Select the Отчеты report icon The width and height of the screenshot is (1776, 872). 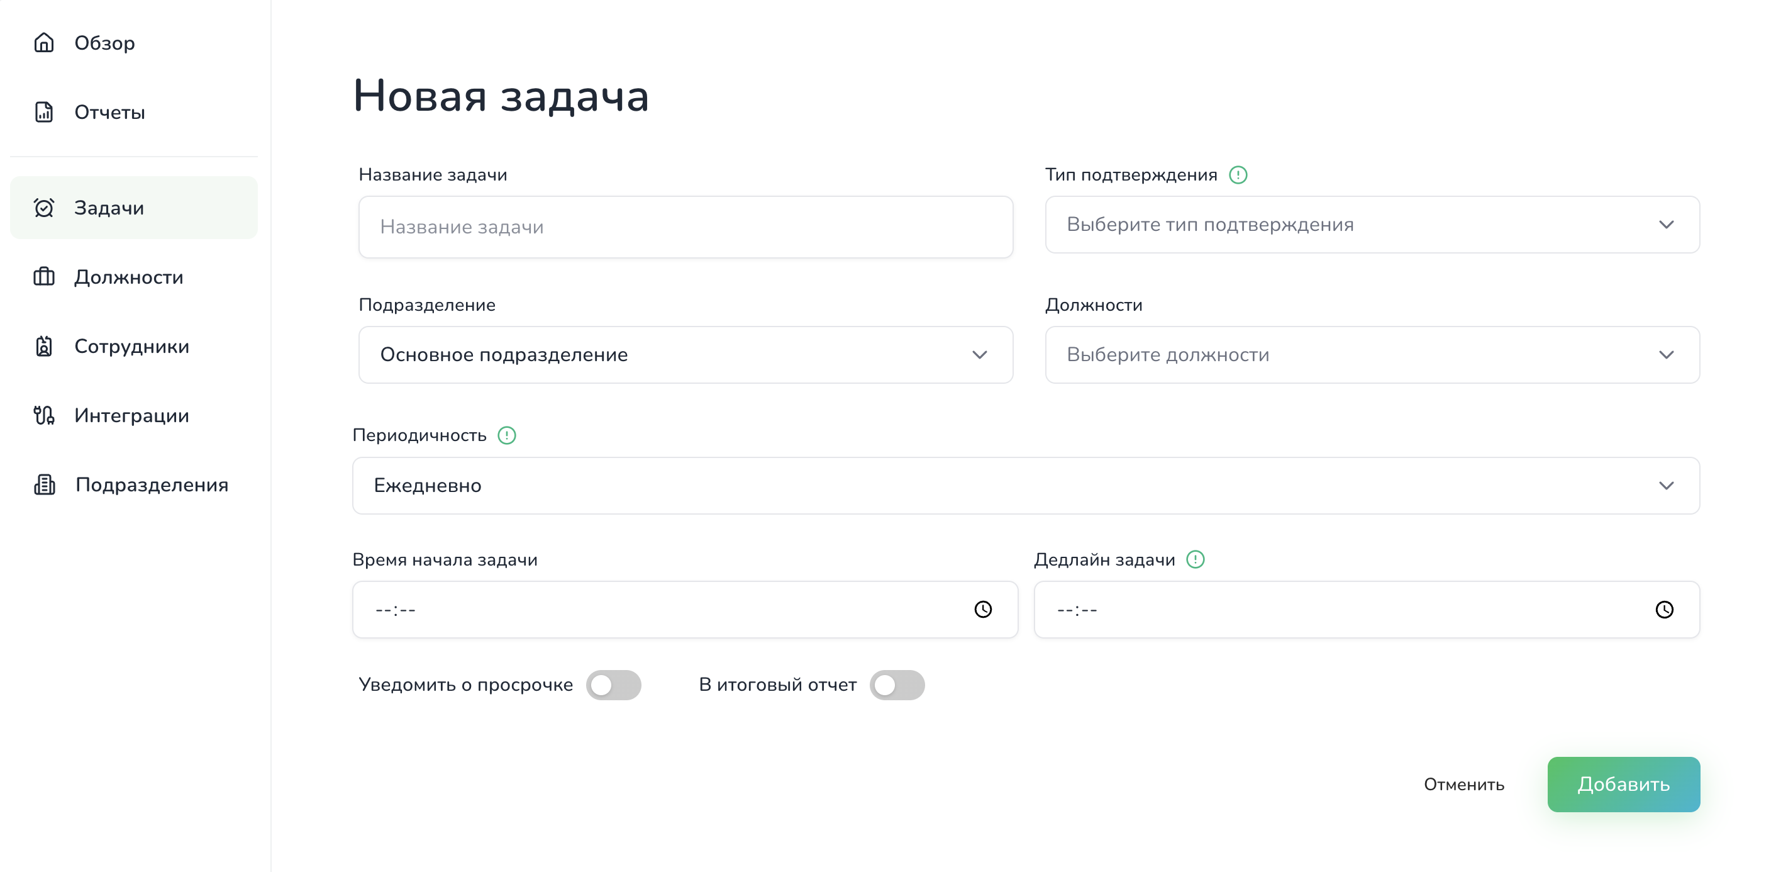[x=43, y=112]
